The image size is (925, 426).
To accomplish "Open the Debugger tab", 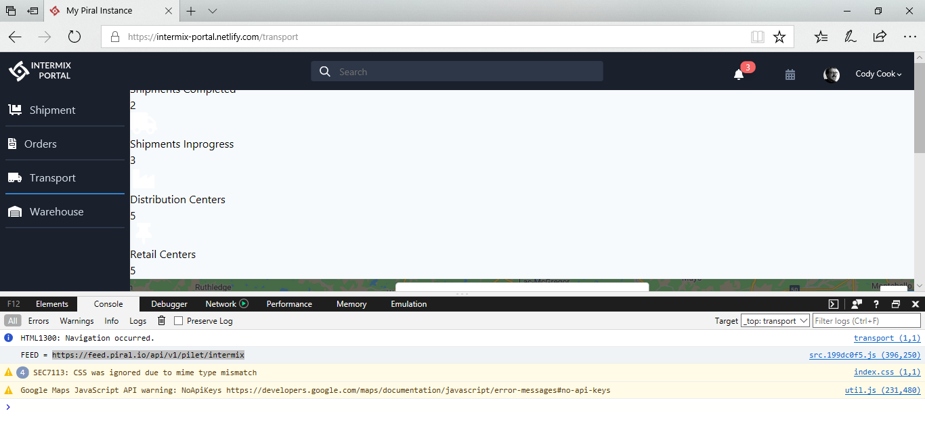I will pyautogui.click(x=169, y=303).
